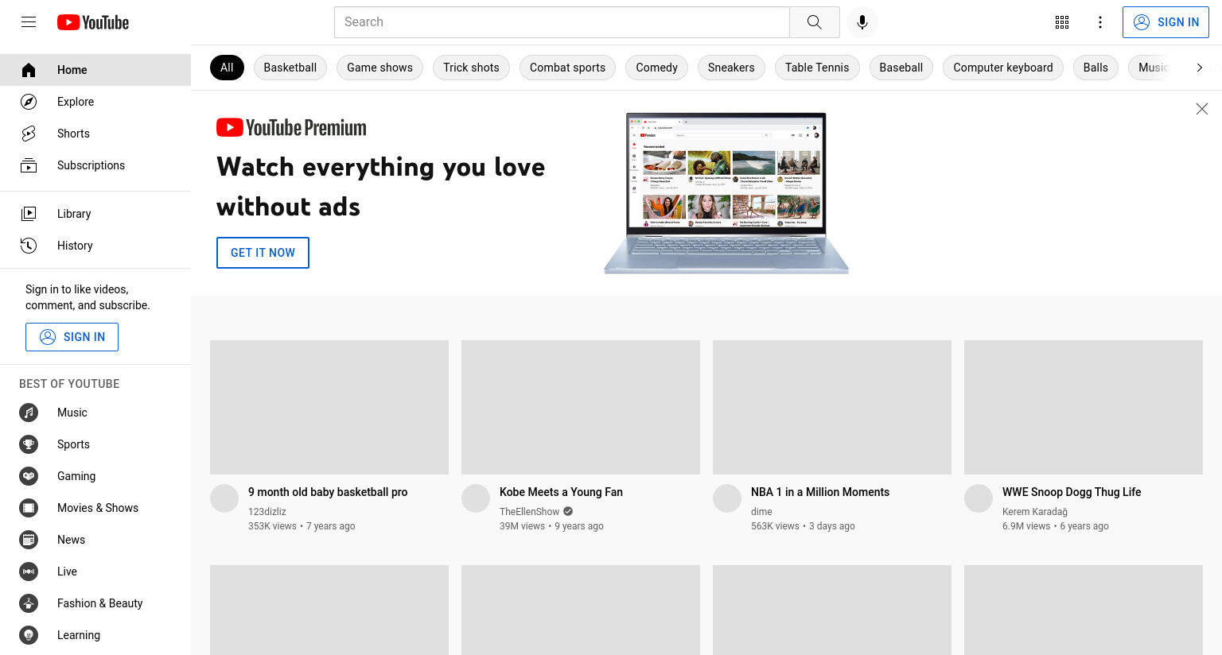Click TheEllenShow channel avatar

(x=476, y=498)
